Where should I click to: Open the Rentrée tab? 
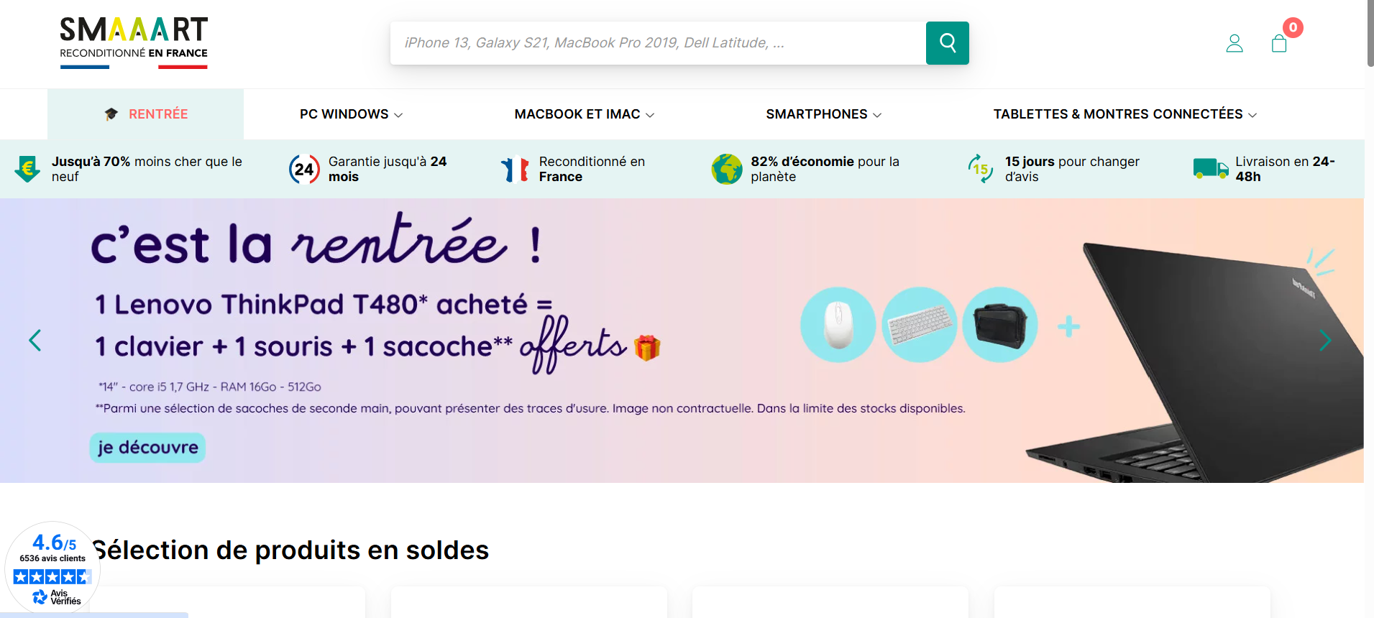(x=145, y=114)
